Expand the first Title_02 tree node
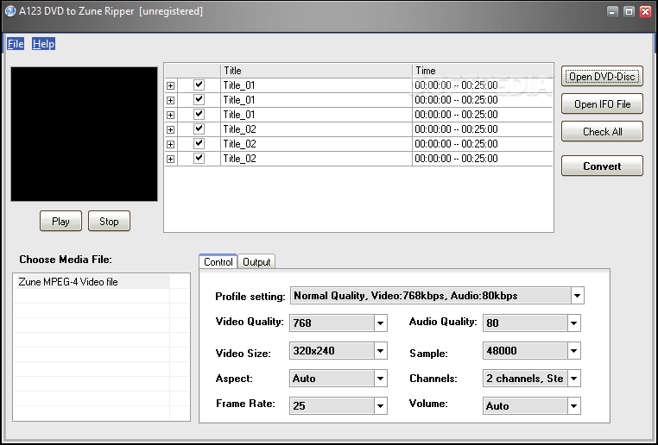This screenshot has height=445, width=658. (x=170, y=130)
